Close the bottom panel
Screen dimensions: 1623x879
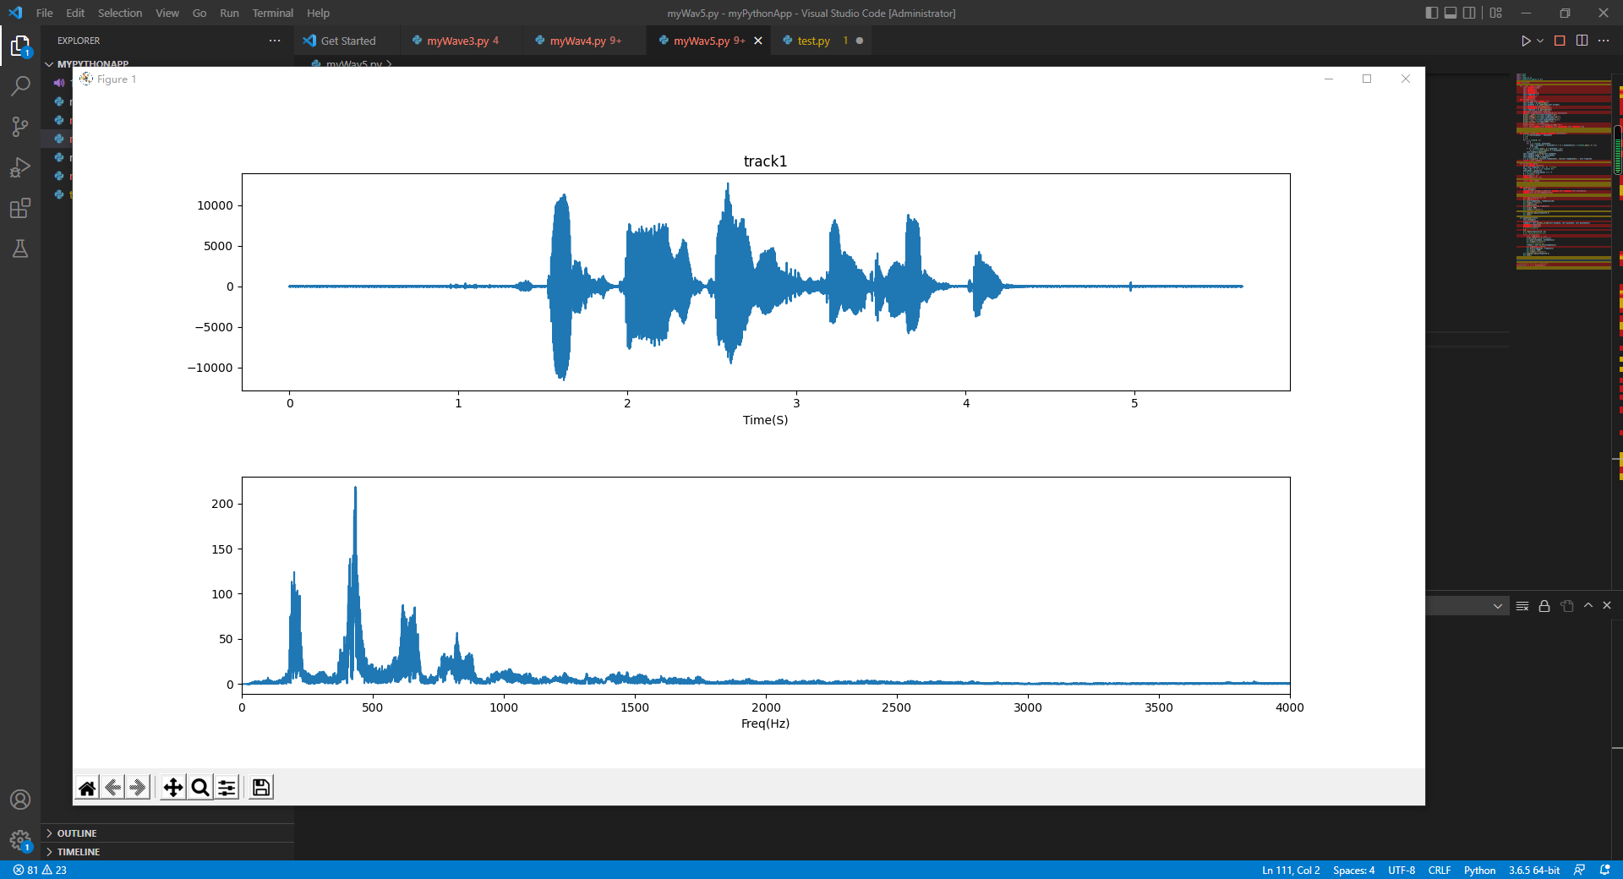1607,605
